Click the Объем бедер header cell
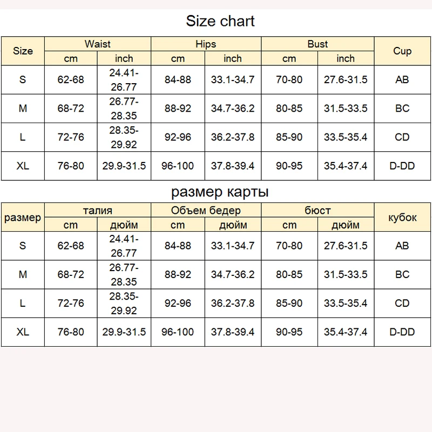The width and height of the screenshot is (432, 432). (x=206, y=211)
